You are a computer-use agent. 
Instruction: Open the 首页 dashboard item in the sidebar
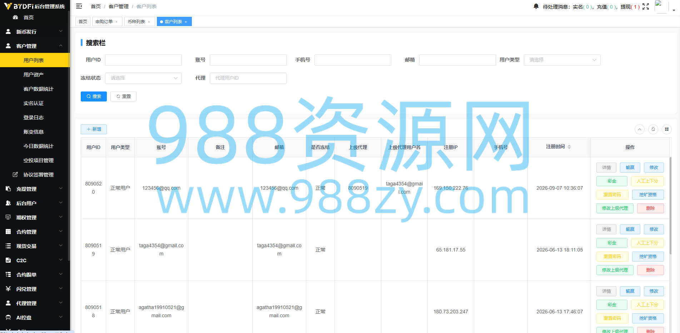(29, 18)
